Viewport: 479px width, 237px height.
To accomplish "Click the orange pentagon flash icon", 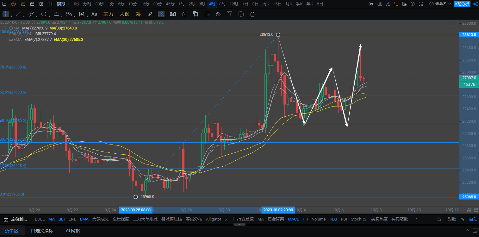I will tap(23, 4).
